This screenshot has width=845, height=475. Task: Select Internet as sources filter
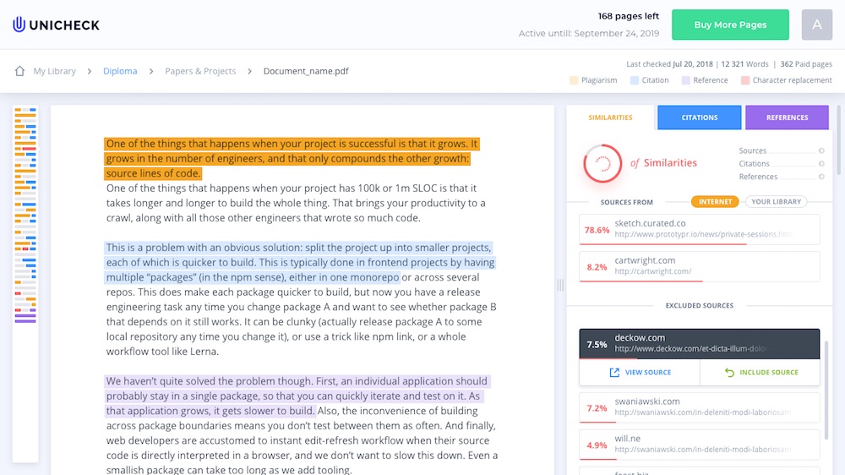715,202
